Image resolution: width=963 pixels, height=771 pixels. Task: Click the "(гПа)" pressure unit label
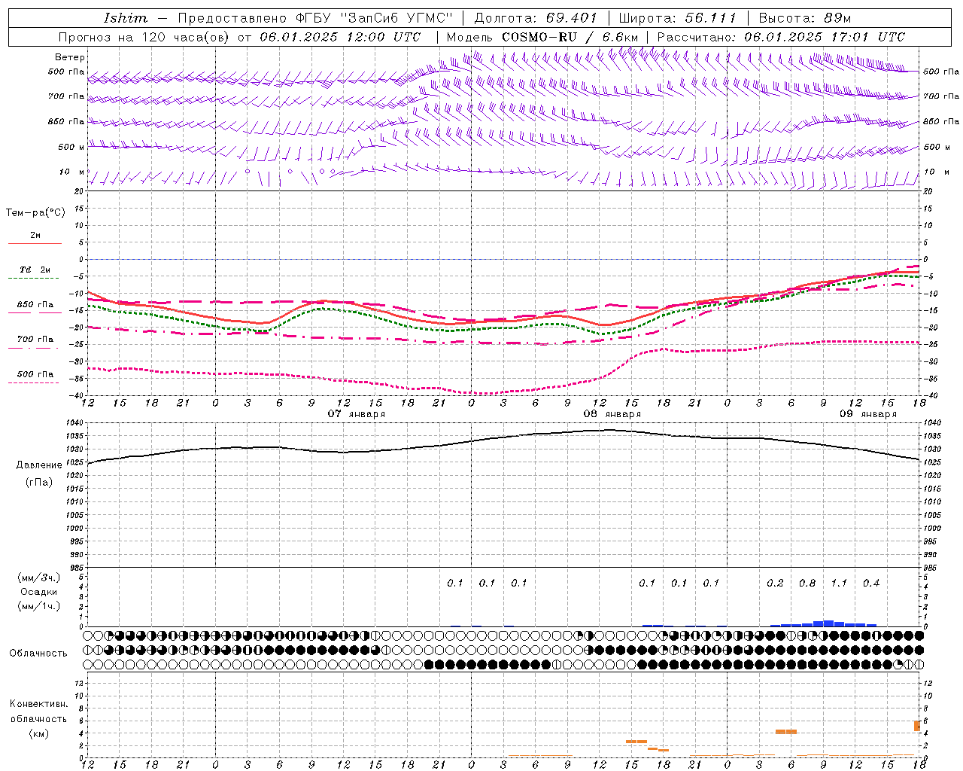(39, 483)
